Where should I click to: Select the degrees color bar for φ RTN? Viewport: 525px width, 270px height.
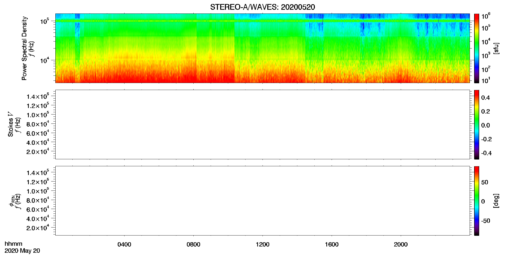477,201
